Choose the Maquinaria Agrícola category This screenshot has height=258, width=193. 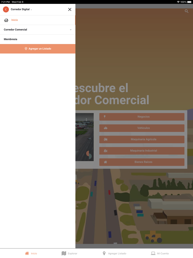click(x=142, y=139)
